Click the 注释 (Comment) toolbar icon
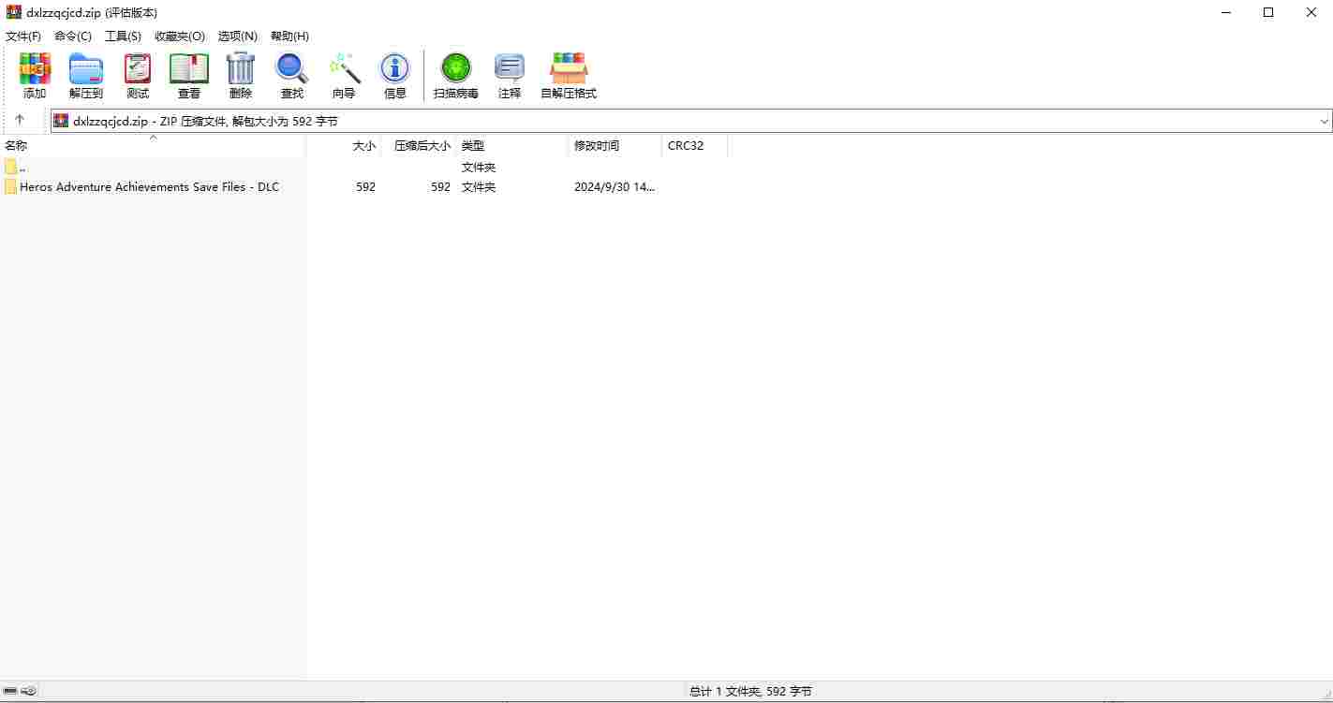This screenshot has width=1333, height=703. 510,68
